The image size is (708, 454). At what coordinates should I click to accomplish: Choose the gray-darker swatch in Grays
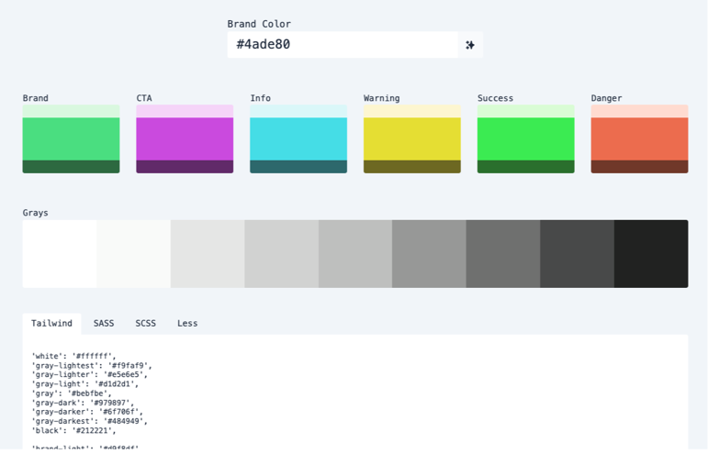pos(503,254)
